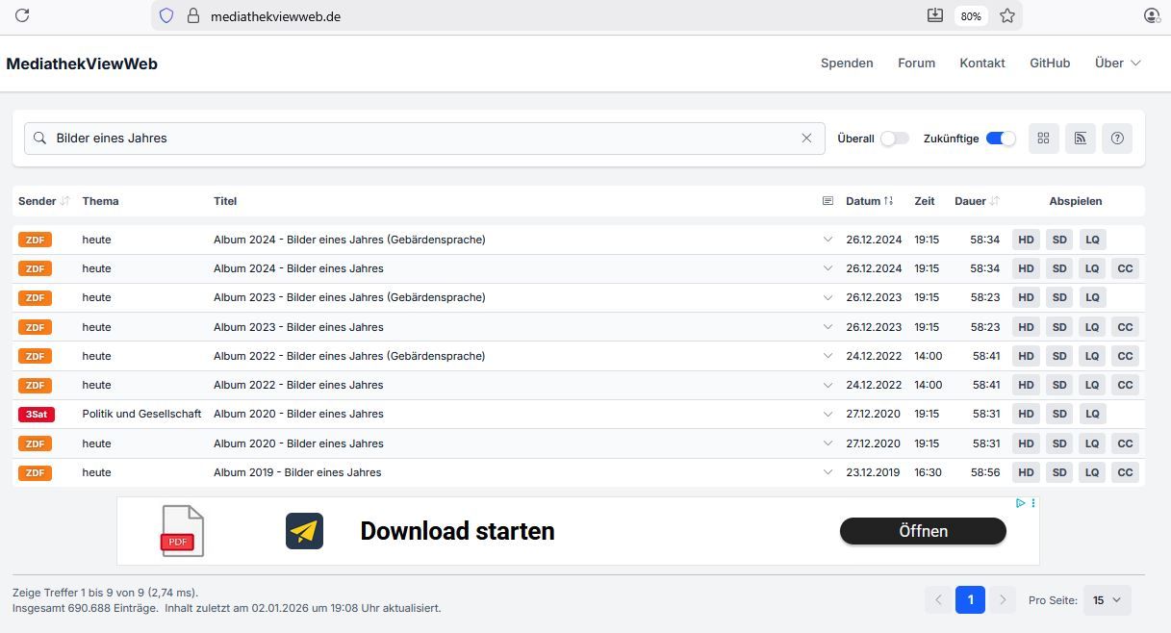Expand details for Album 2019 row
Image resolution: width=1171 pixels, height=633 pixels.
(x=827, y=472)
